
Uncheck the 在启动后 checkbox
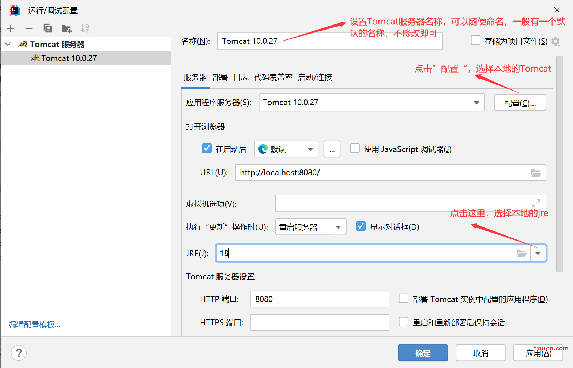(x=207, y=148)
